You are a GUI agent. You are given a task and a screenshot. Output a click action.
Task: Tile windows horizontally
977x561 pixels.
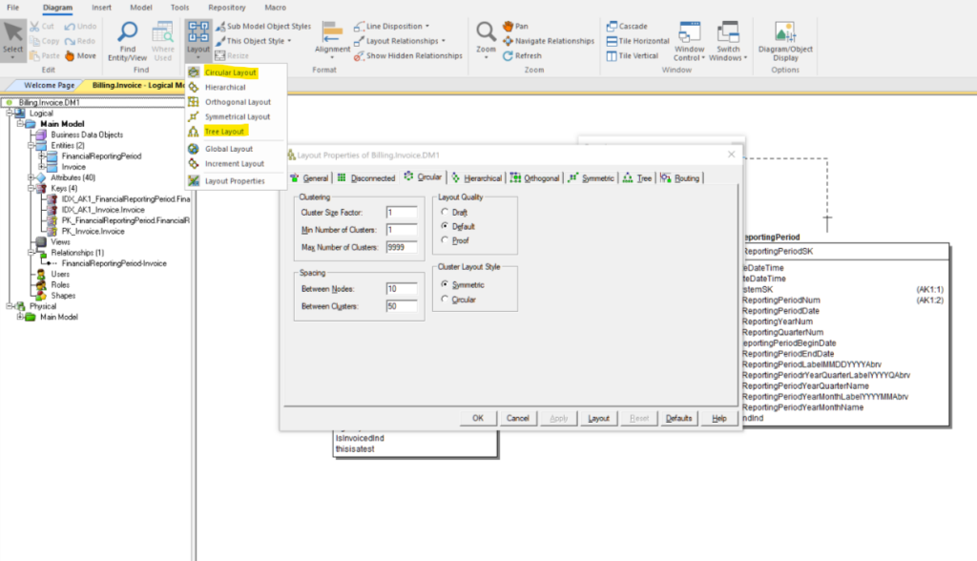(x=638, y=41)
